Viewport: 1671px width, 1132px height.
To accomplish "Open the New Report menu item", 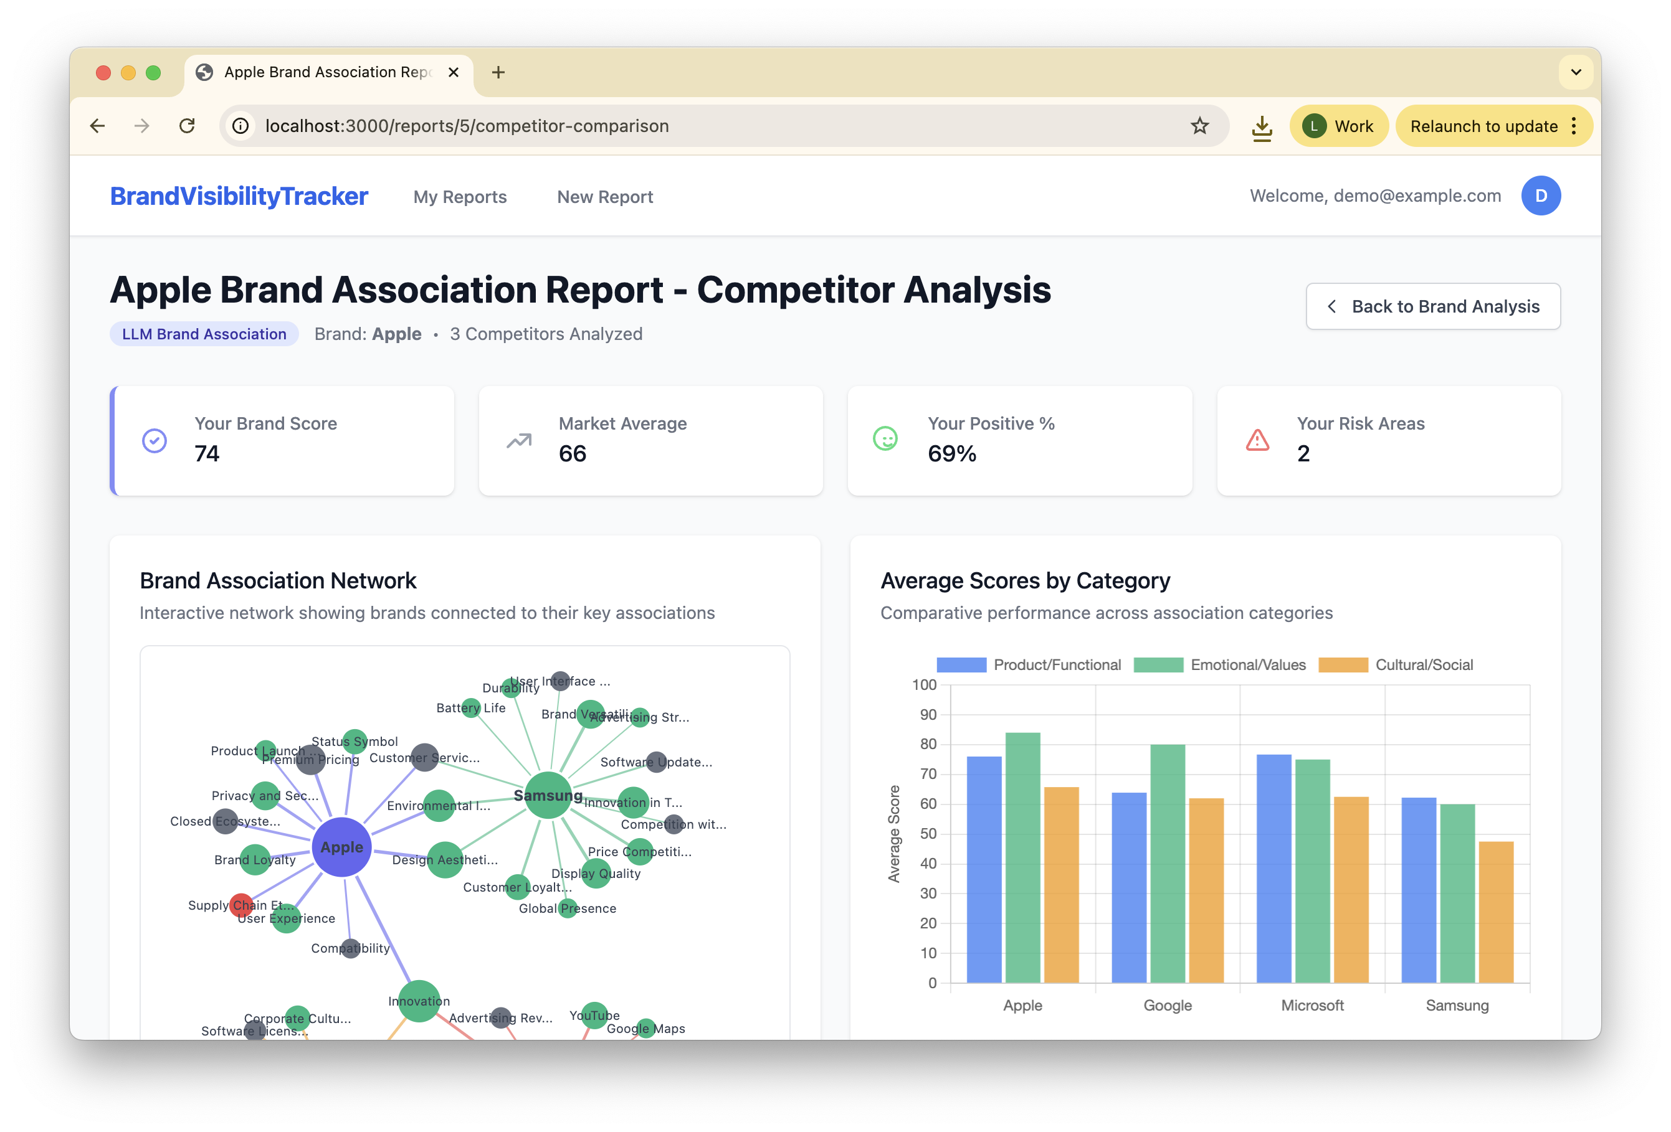I will click(x=605, y=196).
